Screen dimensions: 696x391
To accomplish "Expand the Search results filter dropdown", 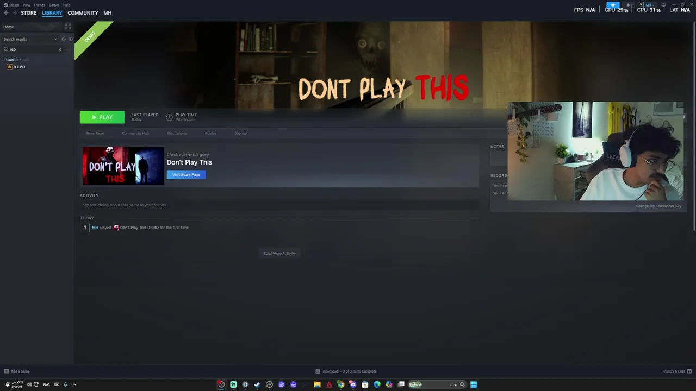I will [30, 39].
